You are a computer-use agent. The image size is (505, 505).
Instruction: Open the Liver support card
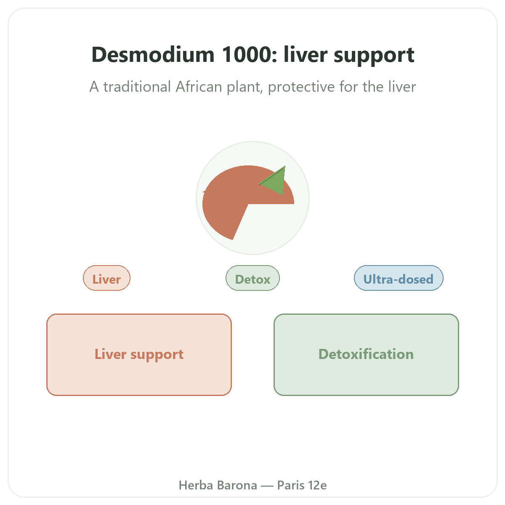coord(139,355)
